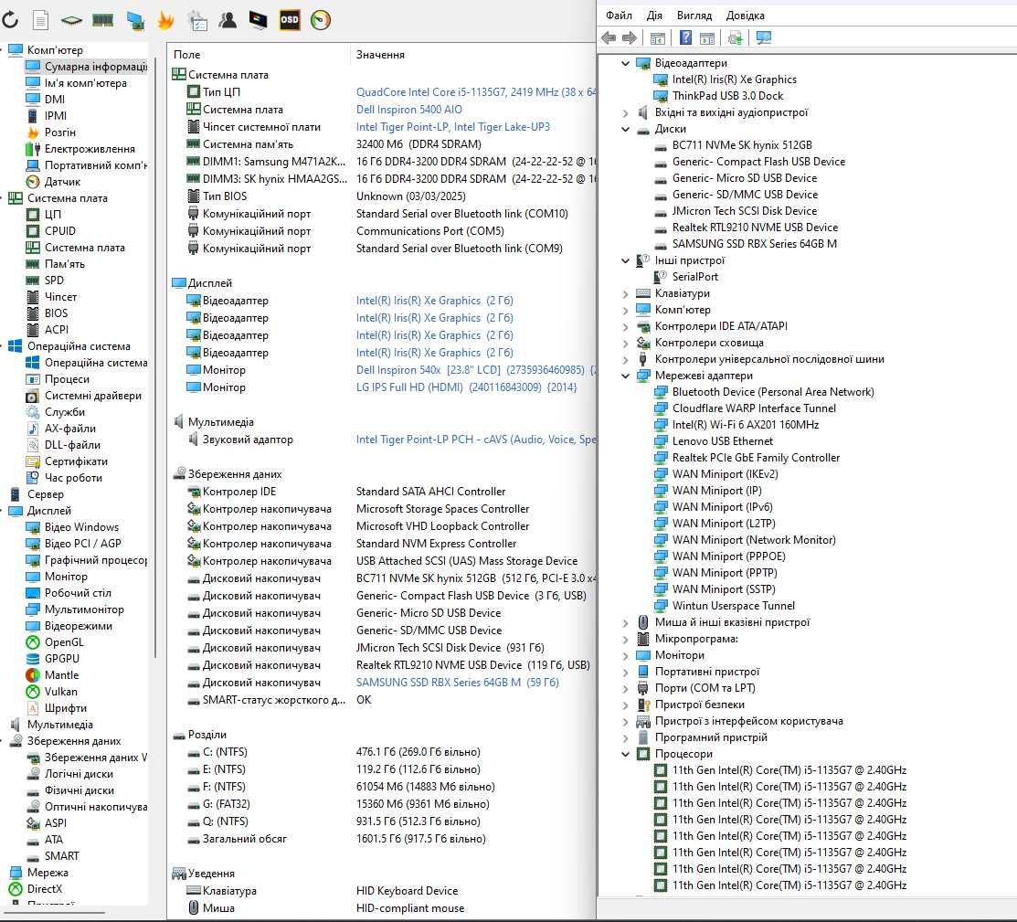
Task: Click the blue network card icon in toolbar
Action: point(135,21)
